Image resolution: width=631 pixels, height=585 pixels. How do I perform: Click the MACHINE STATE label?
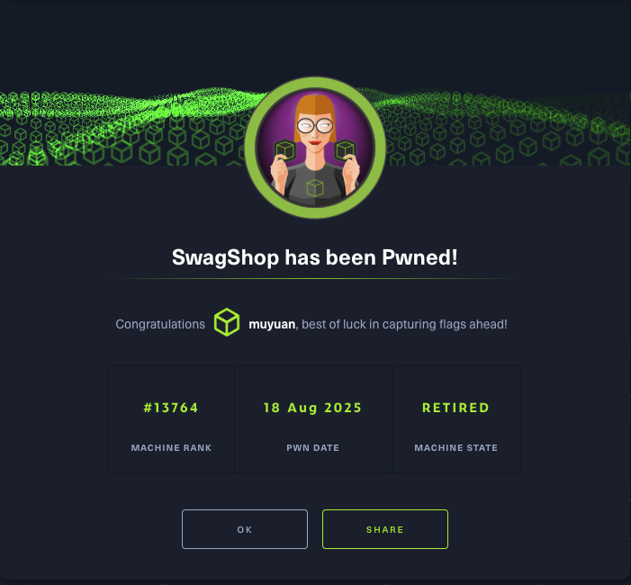(x=456, y=448)
